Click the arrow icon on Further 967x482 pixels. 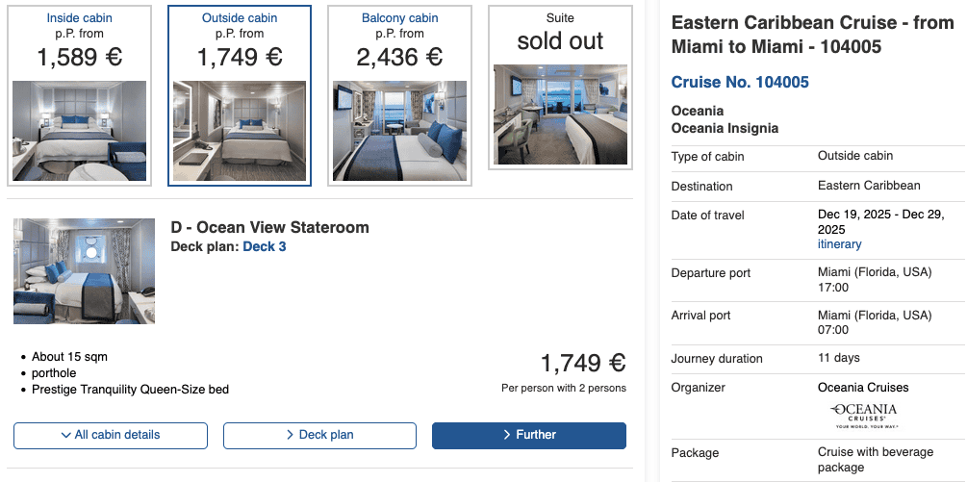(x=507, y=436)
